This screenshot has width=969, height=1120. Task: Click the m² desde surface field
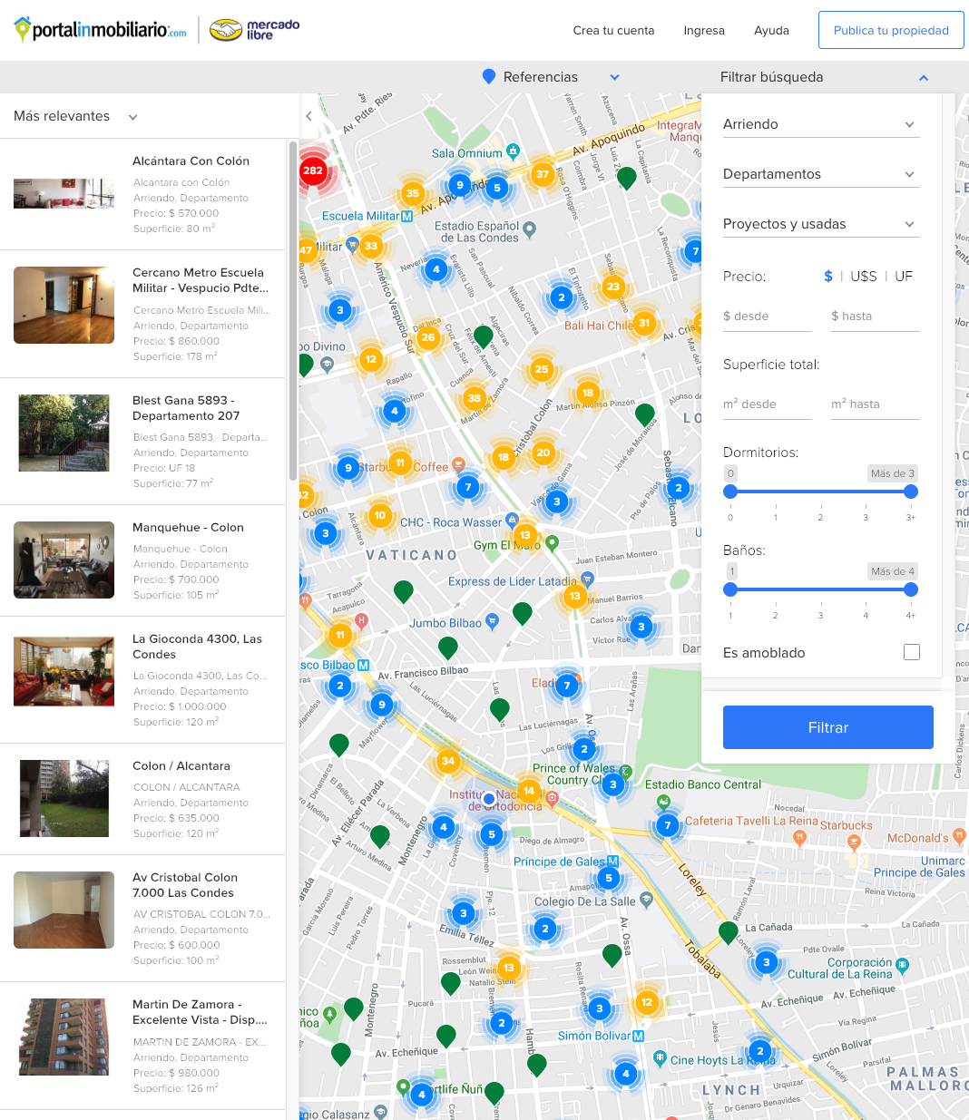[768, 404]
